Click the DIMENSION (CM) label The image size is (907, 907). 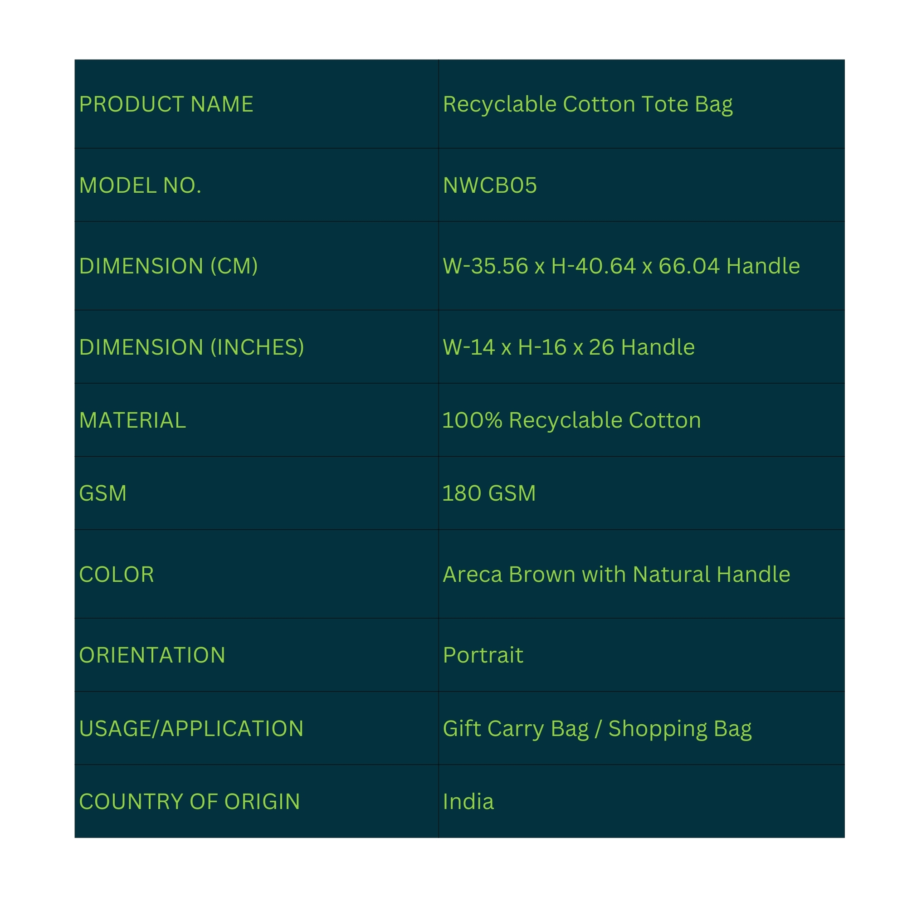click(x=168, y=266)
